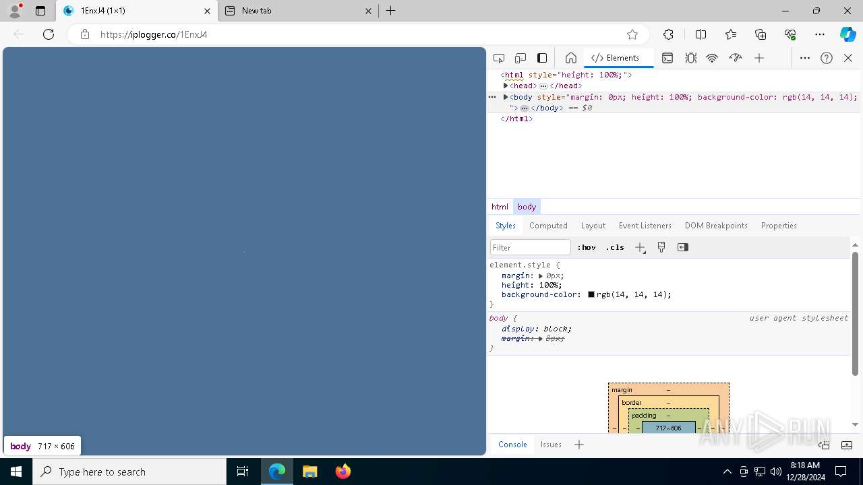The width and height of the screenshot is (863, 485).
Task: Open DevTools customize three-dot menu
Action: [805, 58]
